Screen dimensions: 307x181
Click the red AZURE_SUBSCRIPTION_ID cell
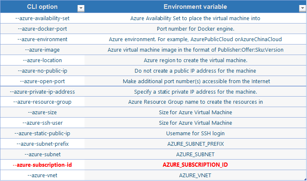pyautogui.click(x=195, y=165)
